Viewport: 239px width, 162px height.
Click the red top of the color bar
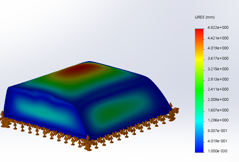199,31
